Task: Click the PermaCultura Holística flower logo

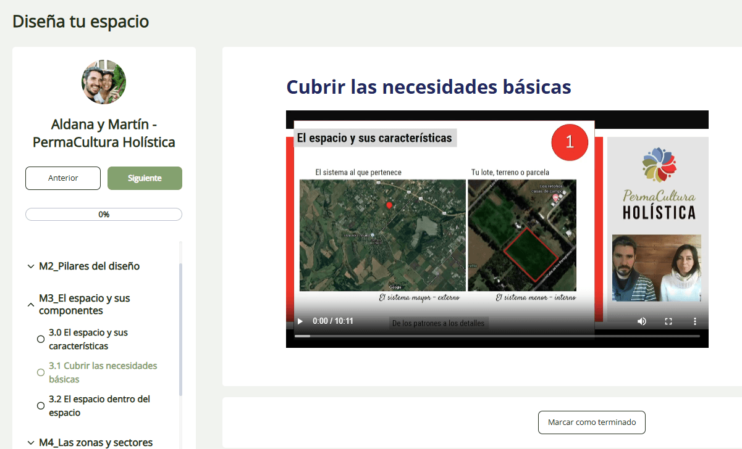Action: [x=659, y=165]
